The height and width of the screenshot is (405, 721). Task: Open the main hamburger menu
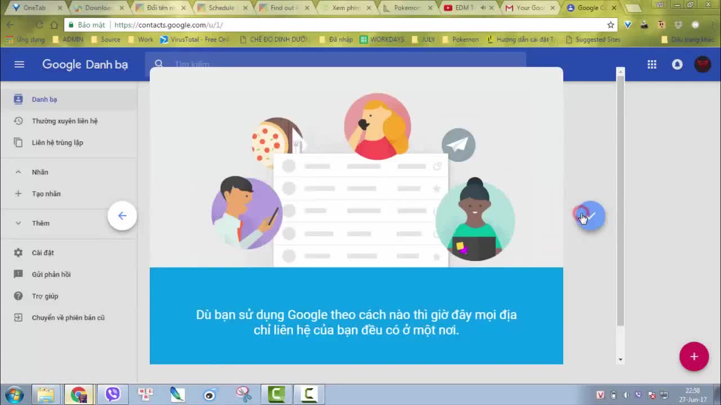tap(19, 64)
